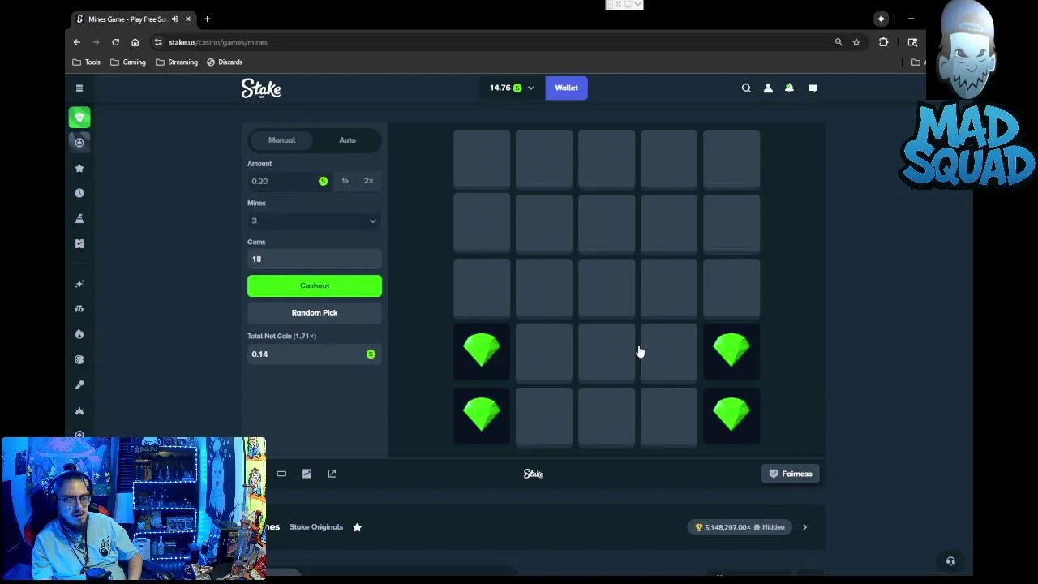Click the Random Pick button
The width and height of the screenshot is (1038, 584).
tap(315, 312)
